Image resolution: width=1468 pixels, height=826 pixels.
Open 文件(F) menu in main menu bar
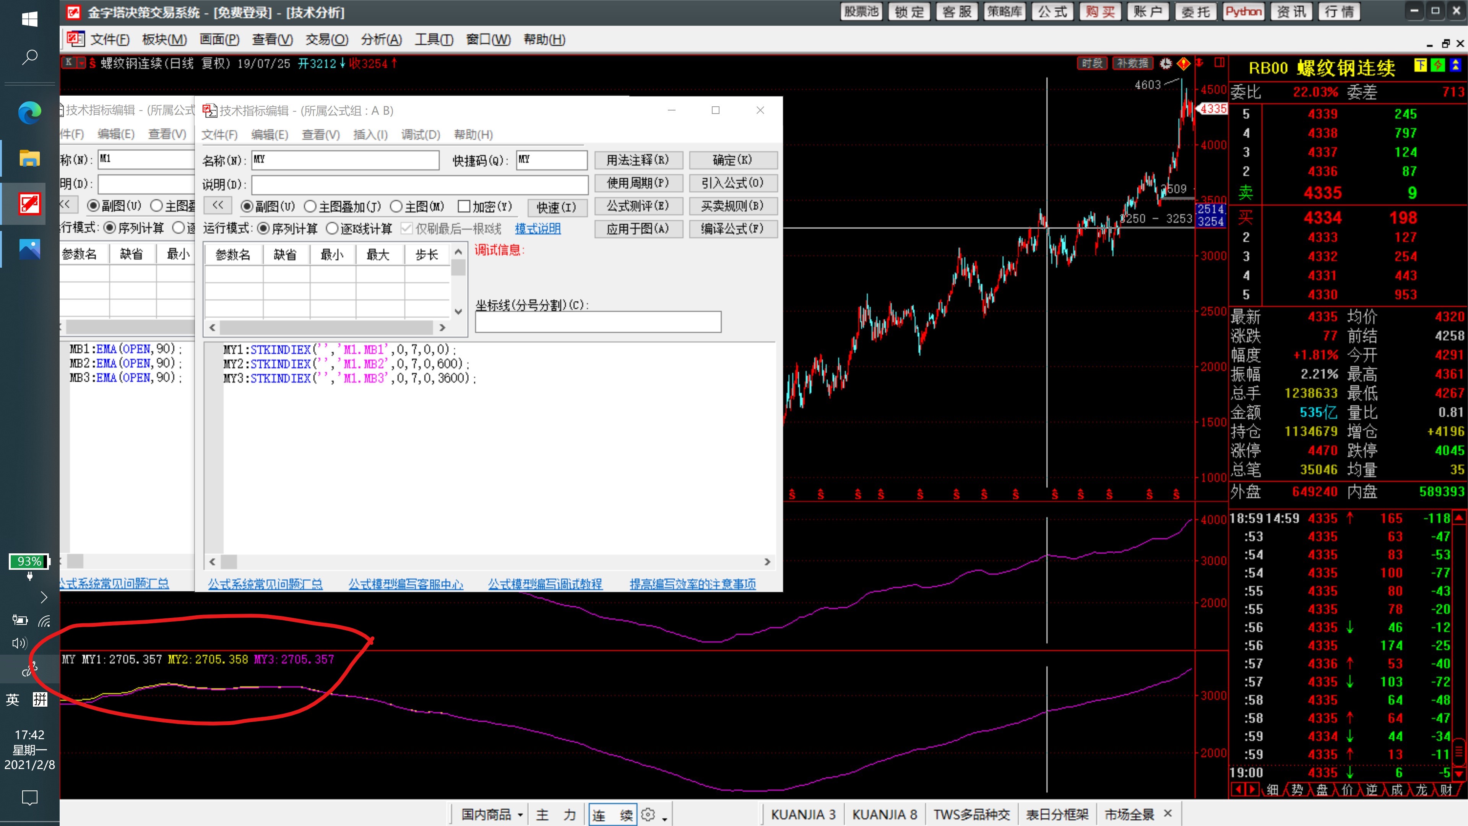pos(110,39)
